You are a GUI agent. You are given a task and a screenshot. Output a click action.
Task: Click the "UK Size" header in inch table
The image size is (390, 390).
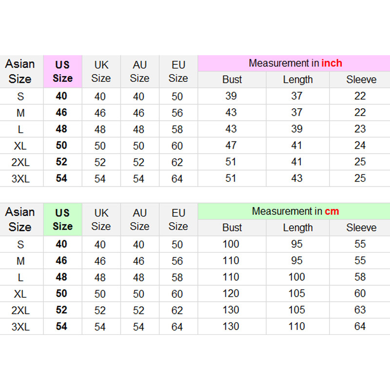click(x=101, y=72)
